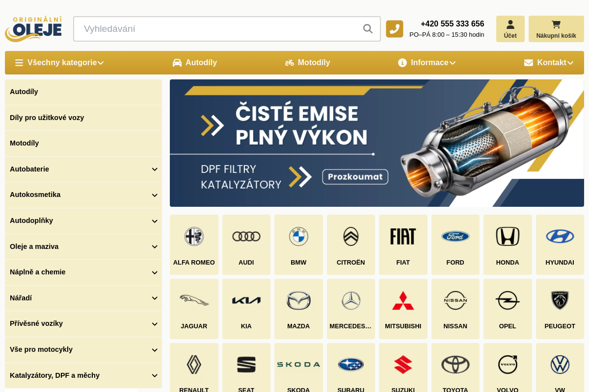Screen dimensions: 589x392
Task: Select the Škoda brand logo
Action: click(298, 365)
